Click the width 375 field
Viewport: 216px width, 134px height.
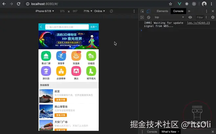[x=62, y=11]
